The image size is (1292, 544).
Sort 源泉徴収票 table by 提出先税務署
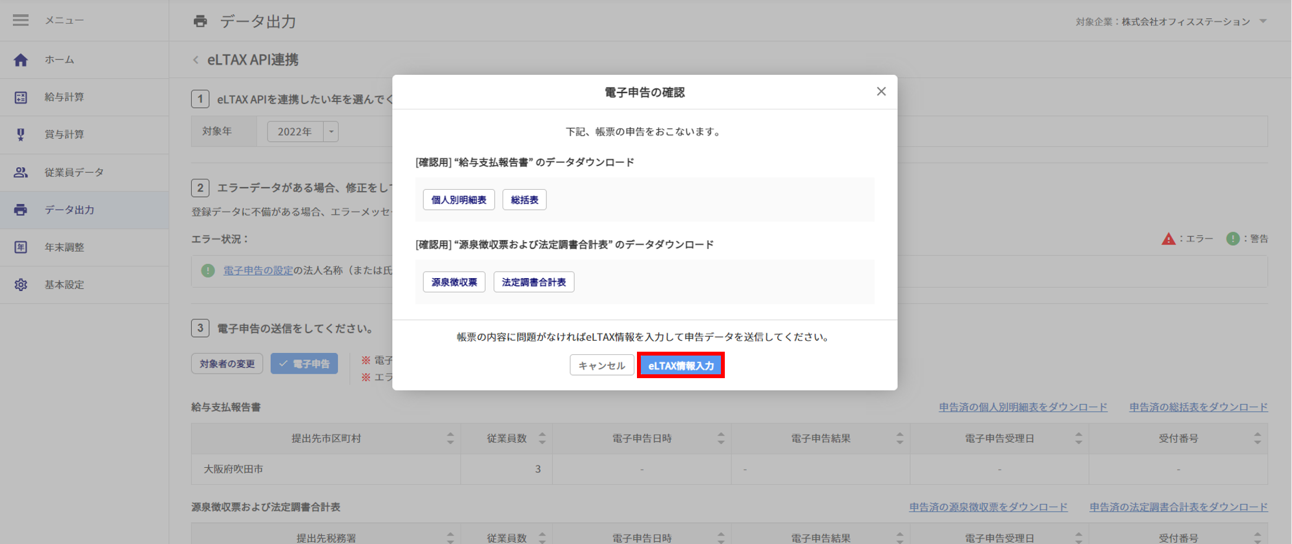pos(450,538)
